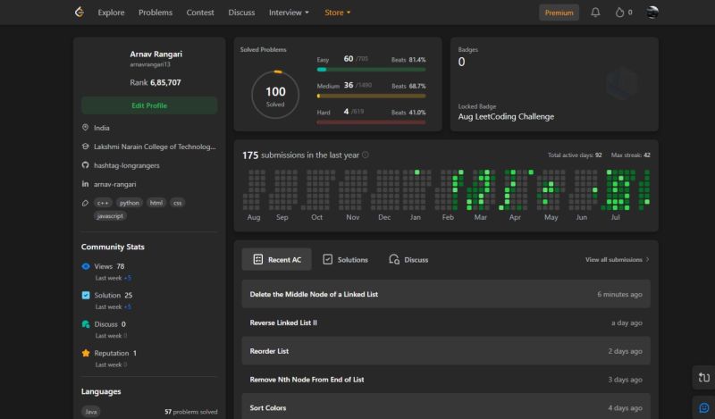This screenshot has height=419, width=715.
Task: Click the 100 Solved progress circle
Action: click(275, 95)
